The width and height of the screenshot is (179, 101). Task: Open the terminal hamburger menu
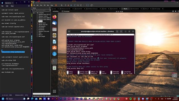(121, 31)
